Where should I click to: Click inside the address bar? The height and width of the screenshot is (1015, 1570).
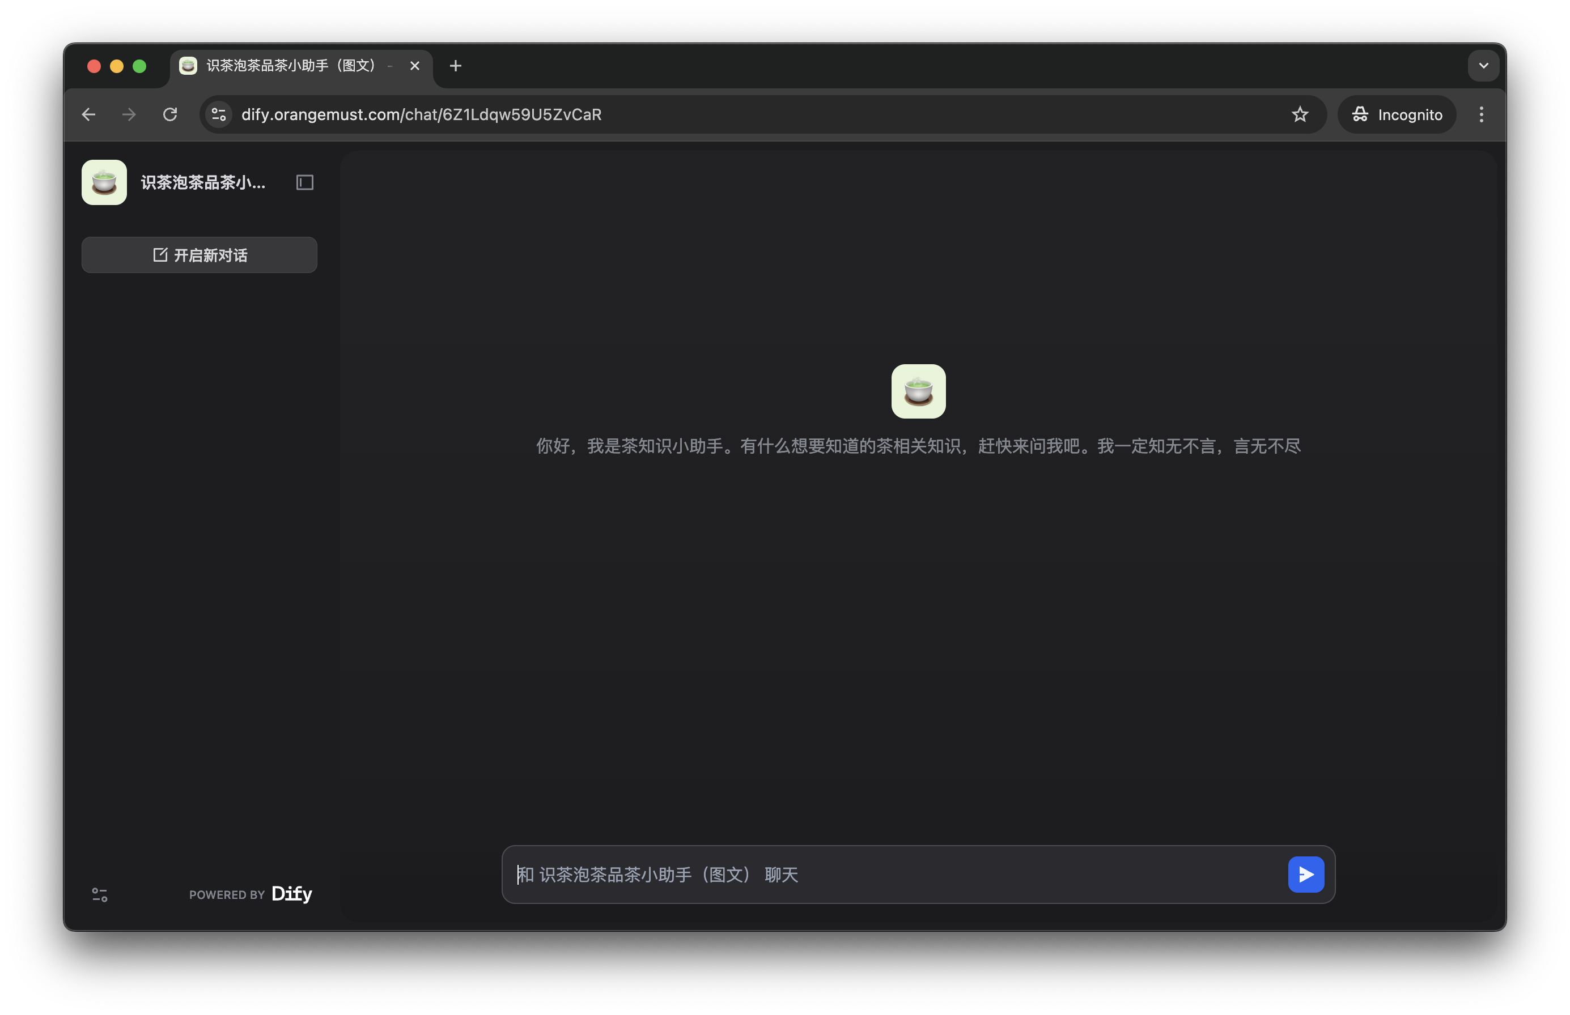(593, 114)
